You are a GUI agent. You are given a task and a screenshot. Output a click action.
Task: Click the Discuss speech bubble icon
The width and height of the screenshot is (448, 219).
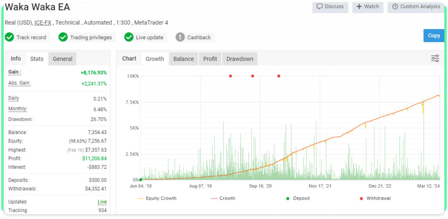(319, 6)
